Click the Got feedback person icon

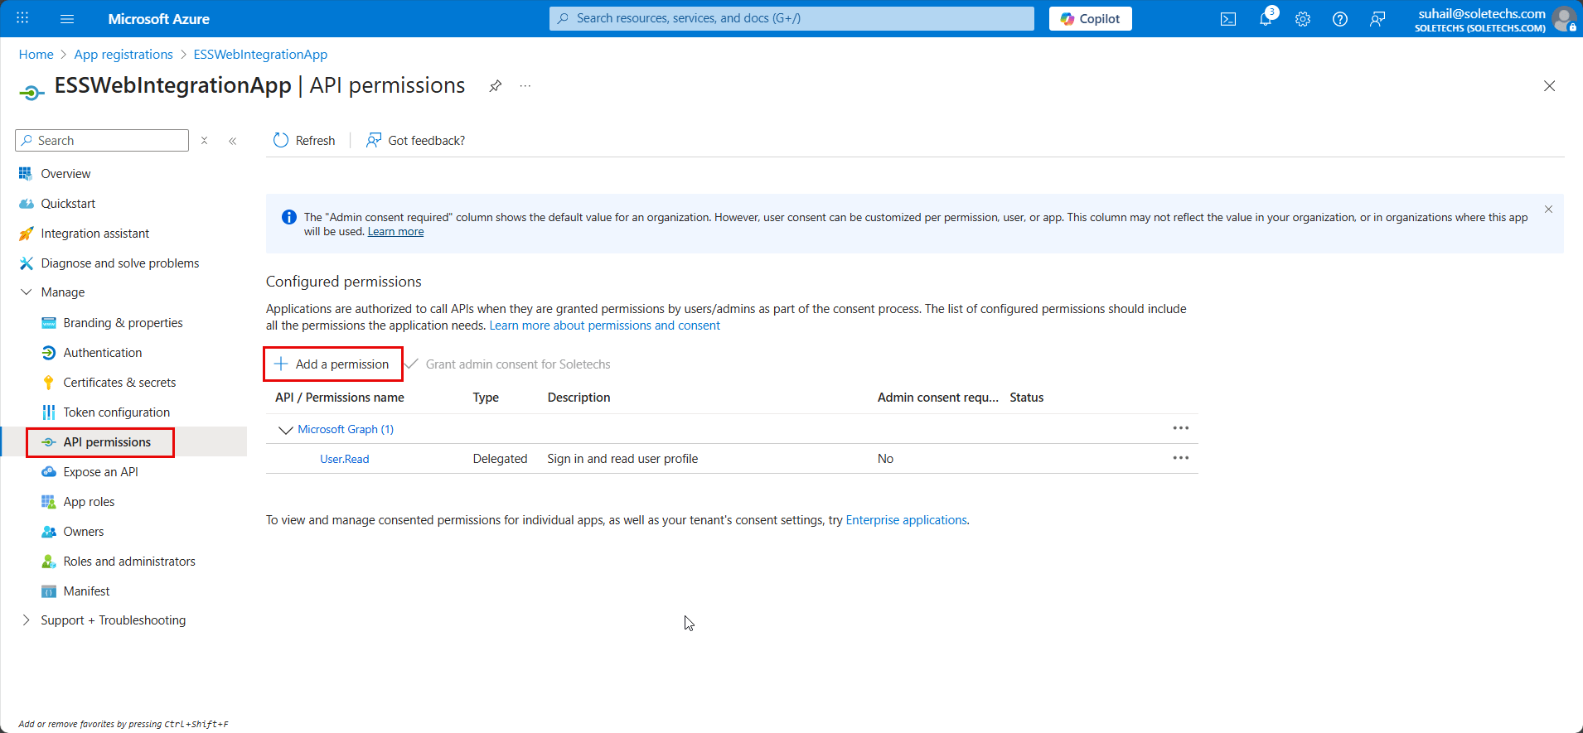pos(374,141)
